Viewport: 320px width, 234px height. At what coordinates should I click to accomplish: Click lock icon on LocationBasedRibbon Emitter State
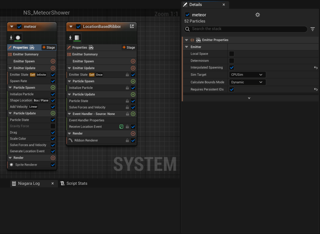127,75
